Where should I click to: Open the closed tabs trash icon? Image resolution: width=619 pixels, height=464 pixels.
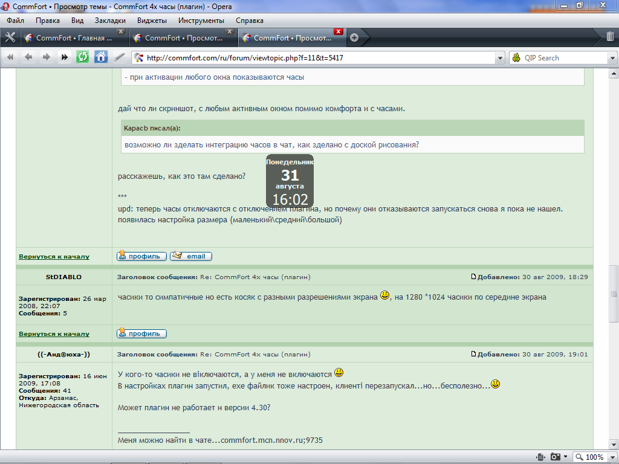[x=610, y=37]
